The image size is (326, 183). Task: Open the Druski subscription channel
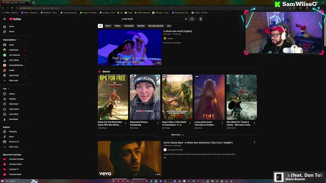pyautogui.click(x=11, y=70)
